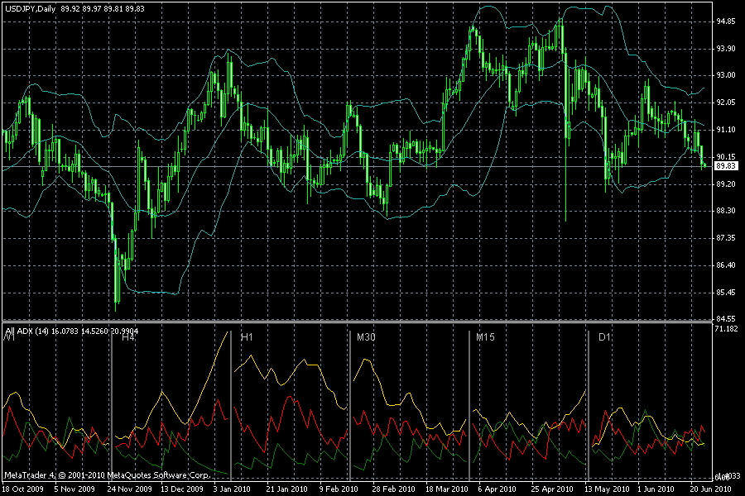745x496 pixels.
Task: Select the All ADX (14) indicator label
Action: pyautogui.click(x=27, y=331)
